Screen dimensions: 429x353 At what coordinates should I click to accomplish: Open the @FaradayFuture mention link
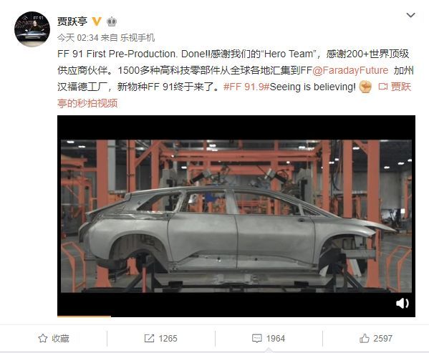pyautogui.click(x=350, y=70)
